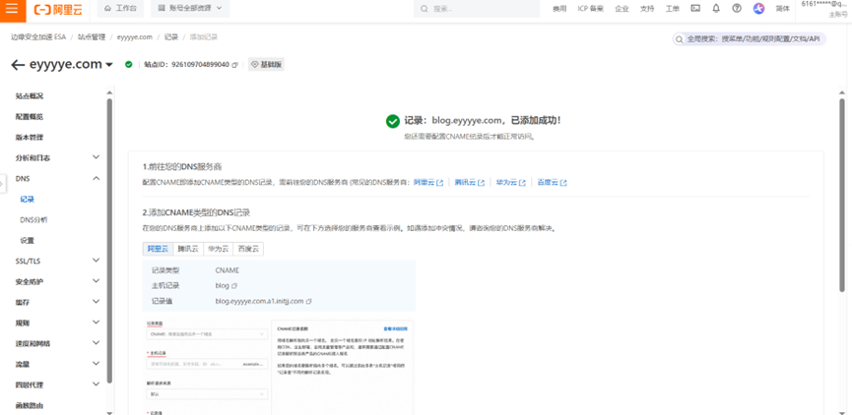
Task: Open the 账号全部资源 dropdown
Action: [190, 9]
